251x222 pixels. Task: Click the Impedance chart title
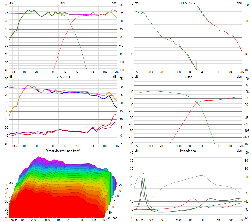(x=188, y=151)
